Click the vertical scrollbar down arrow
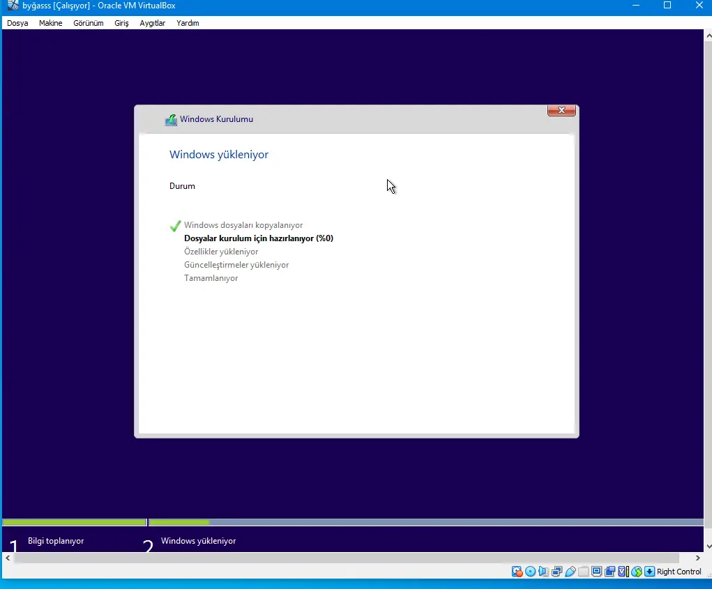Viewport: 712px width, 589px height. (709, 546)
